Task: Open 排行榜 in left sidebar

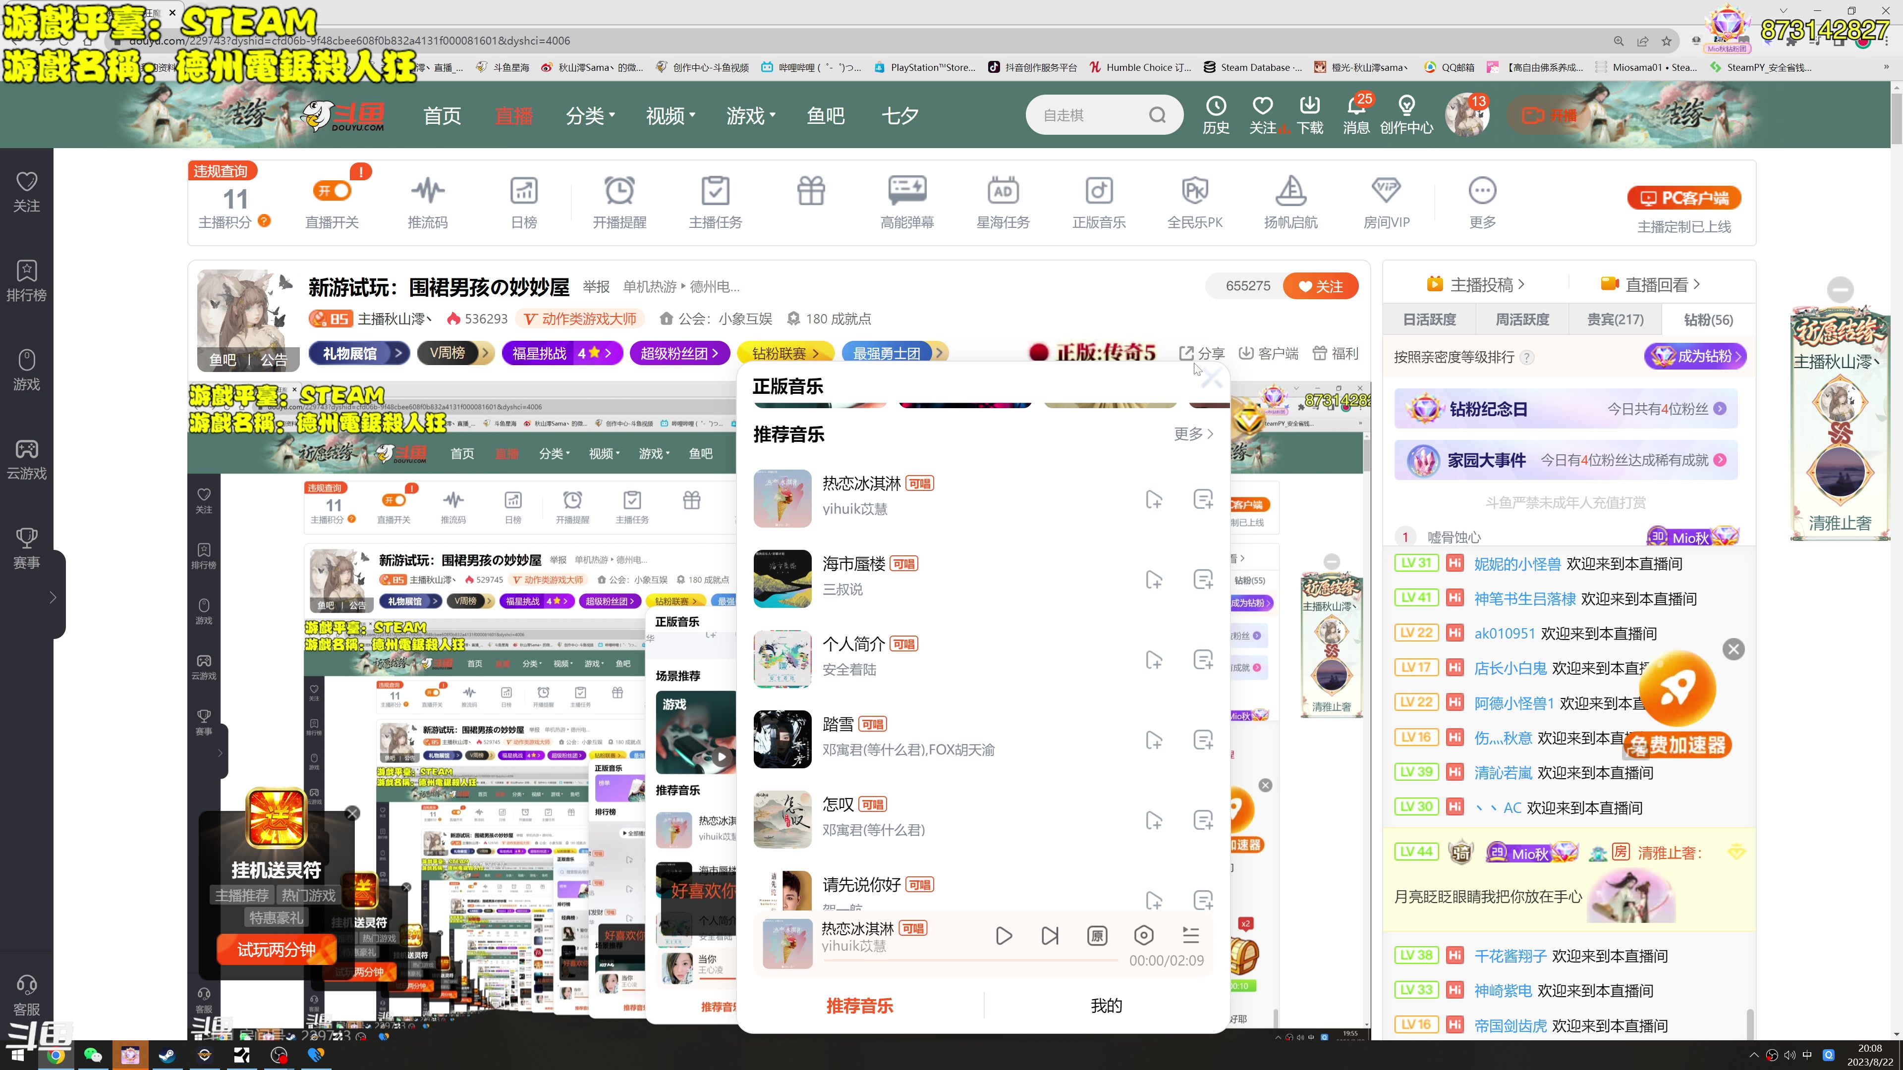Action: 27,280
